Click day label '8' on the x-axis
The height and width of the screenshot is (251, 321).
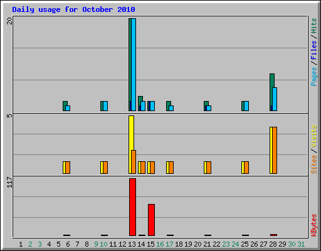pyautogui.click(x=87, y=244)
